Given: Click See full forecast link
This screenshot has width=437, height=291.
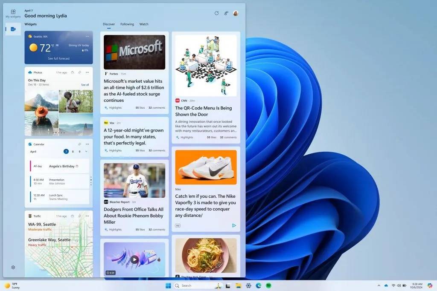Looking at the screenshot, I should click(58, 58).
